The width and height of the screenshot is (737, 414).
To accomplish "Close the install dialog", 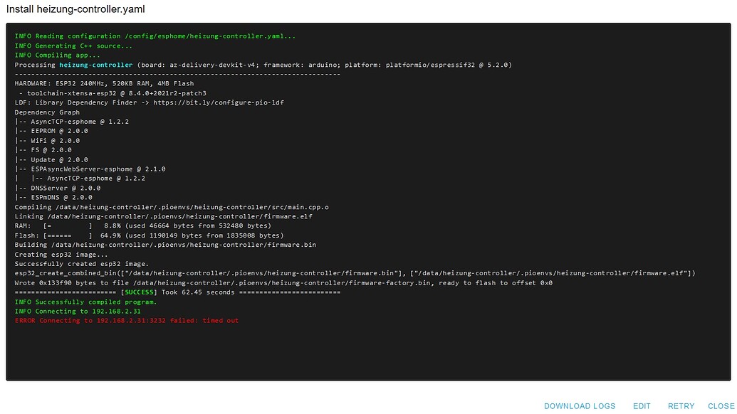I will pos(721,406).
